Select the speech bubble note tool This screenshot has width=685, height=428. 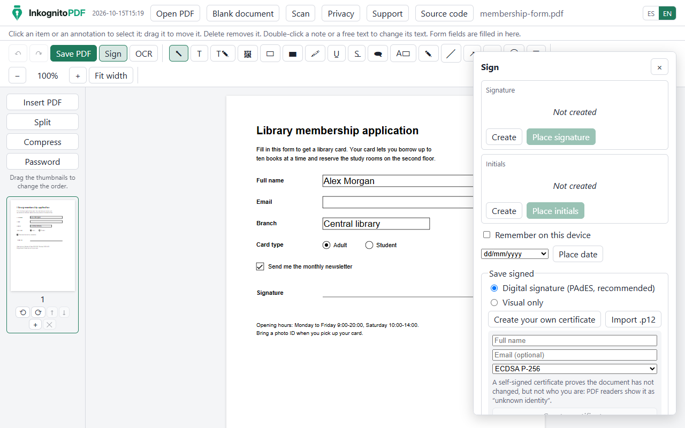pyautogui.click(x=378, y=53)
